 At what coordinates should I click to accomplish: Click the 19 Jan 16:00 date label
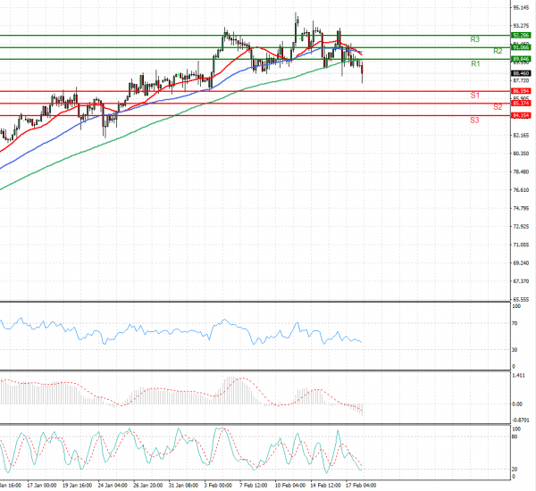77,485
